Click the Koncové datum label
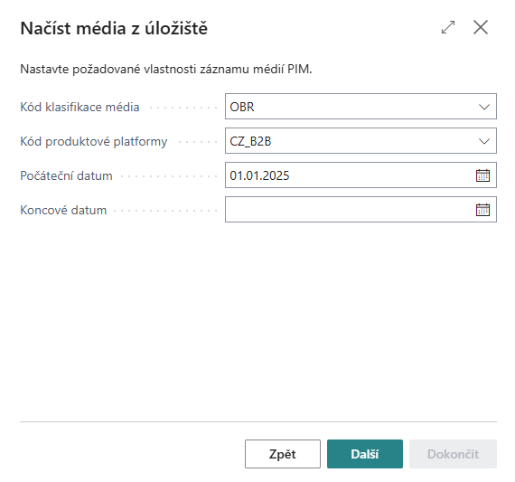 click(63, 210)
